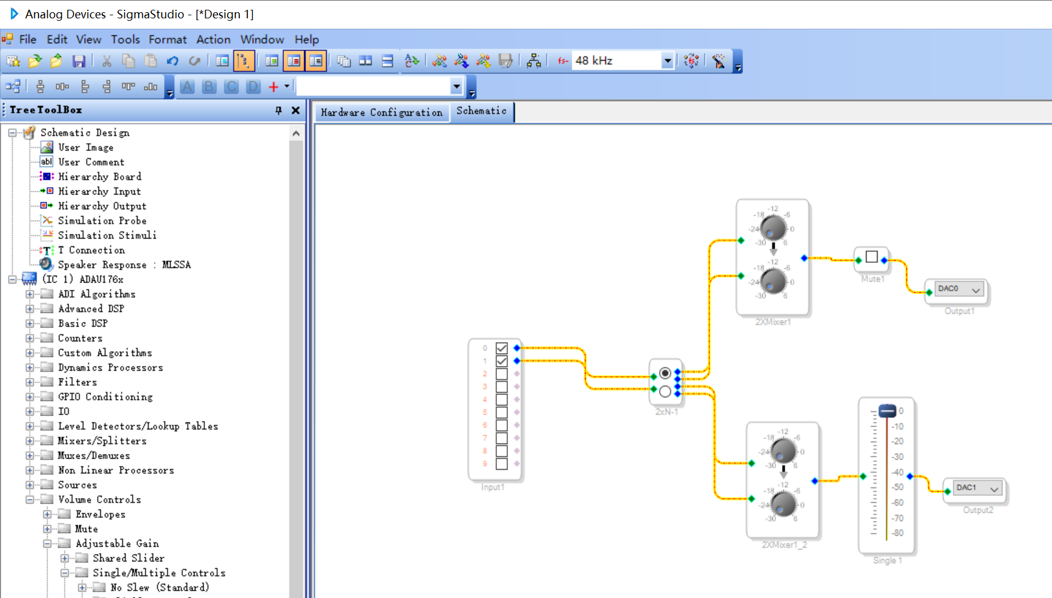
Task: Click the Paste clipboard icon
Action: click(x=151, y=61)
